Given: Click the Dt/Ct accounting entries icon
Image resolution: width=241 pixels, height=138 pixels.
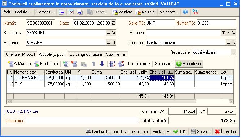Looking at the screenshot, I should 195,12.
